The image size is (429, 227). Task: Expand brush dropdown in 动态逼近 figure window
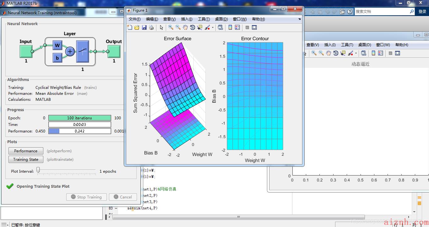pyautogui.click(x=356, y=53)
